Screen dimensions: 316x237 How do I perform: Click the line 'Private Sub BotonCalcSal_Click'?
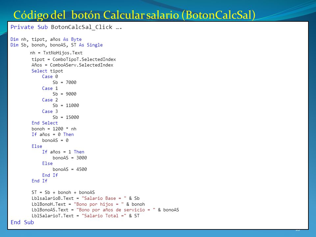(66, 27)
